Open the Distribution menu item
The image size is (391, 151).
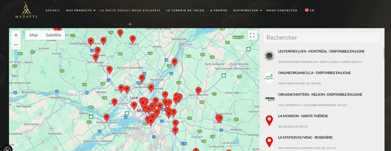pos(246,10)
